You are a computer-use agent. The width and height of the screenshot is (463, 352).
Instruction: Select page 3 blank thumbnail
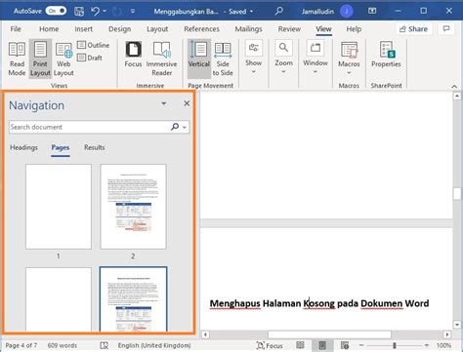59,299
